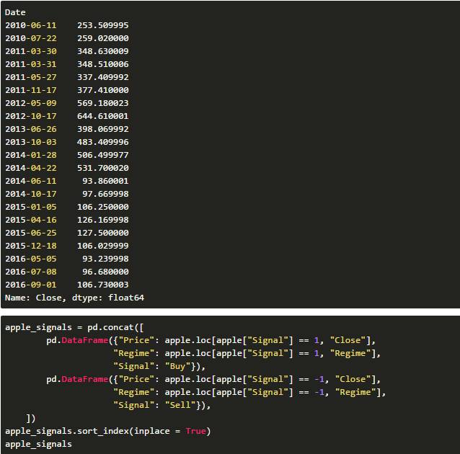Select date 2015-01-05 in output
460x454 pixels.
(x=31, y=207)
